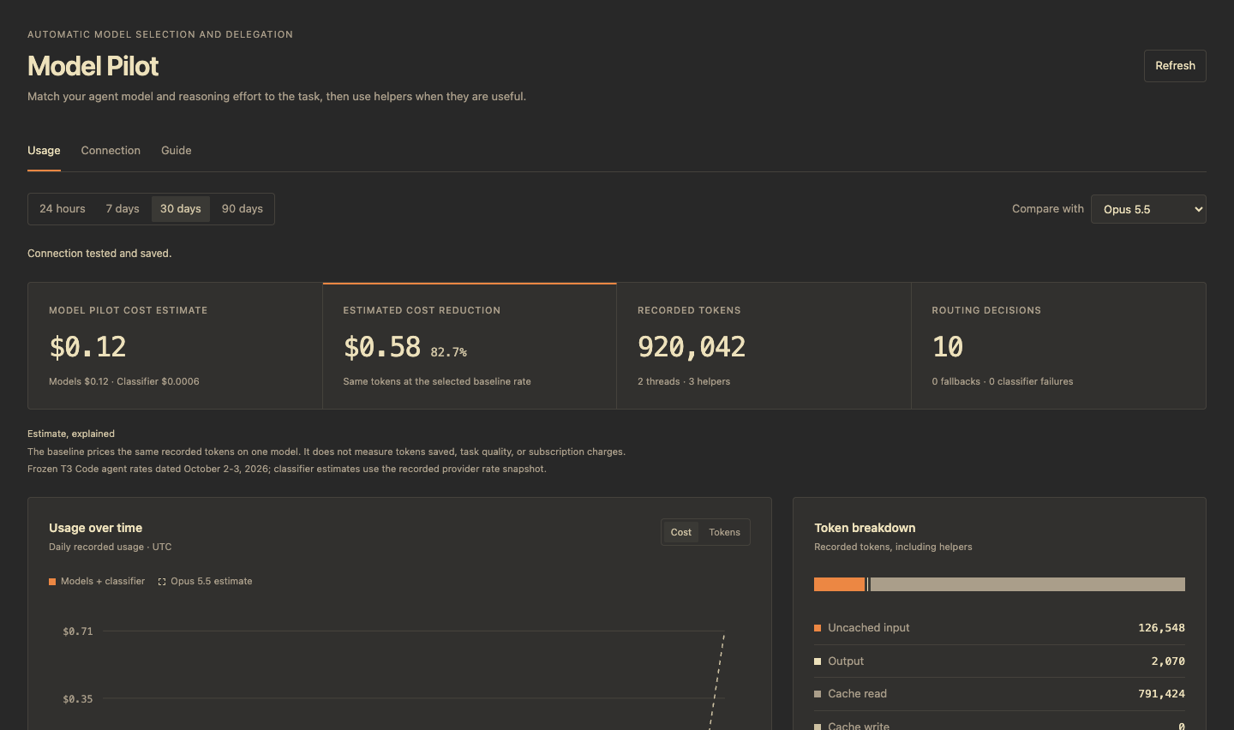Click the Model Pilot page title

[x=93, y=66]
